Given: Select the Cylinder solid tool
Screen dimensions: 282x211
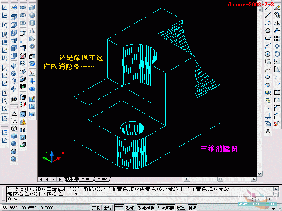Looking at the screenshot, I should pos(32,23).
